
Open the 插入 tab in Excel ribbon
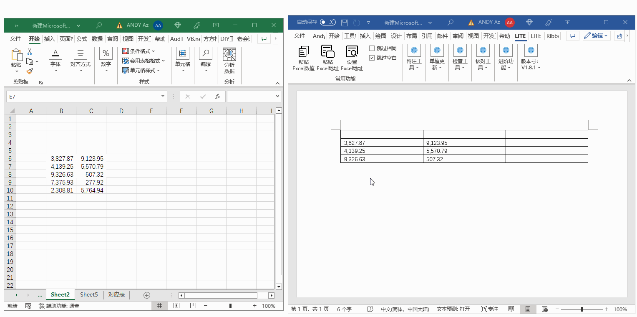(x=49, y=39)
